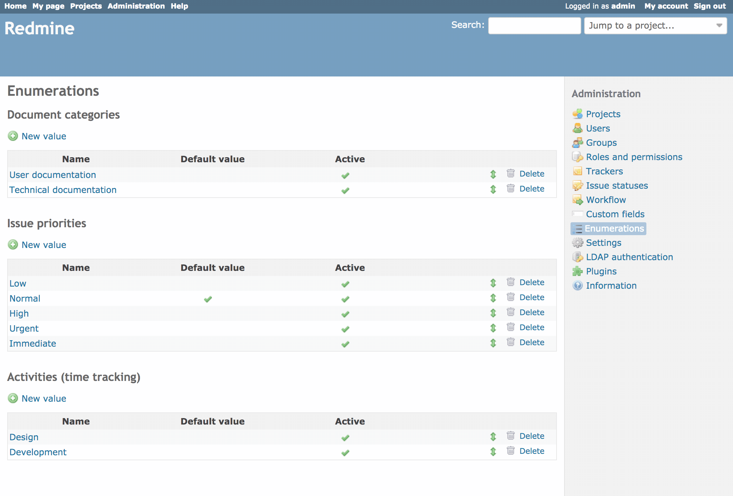
Task: Click the sort arrow for Development activity
Action: [493, 451]
